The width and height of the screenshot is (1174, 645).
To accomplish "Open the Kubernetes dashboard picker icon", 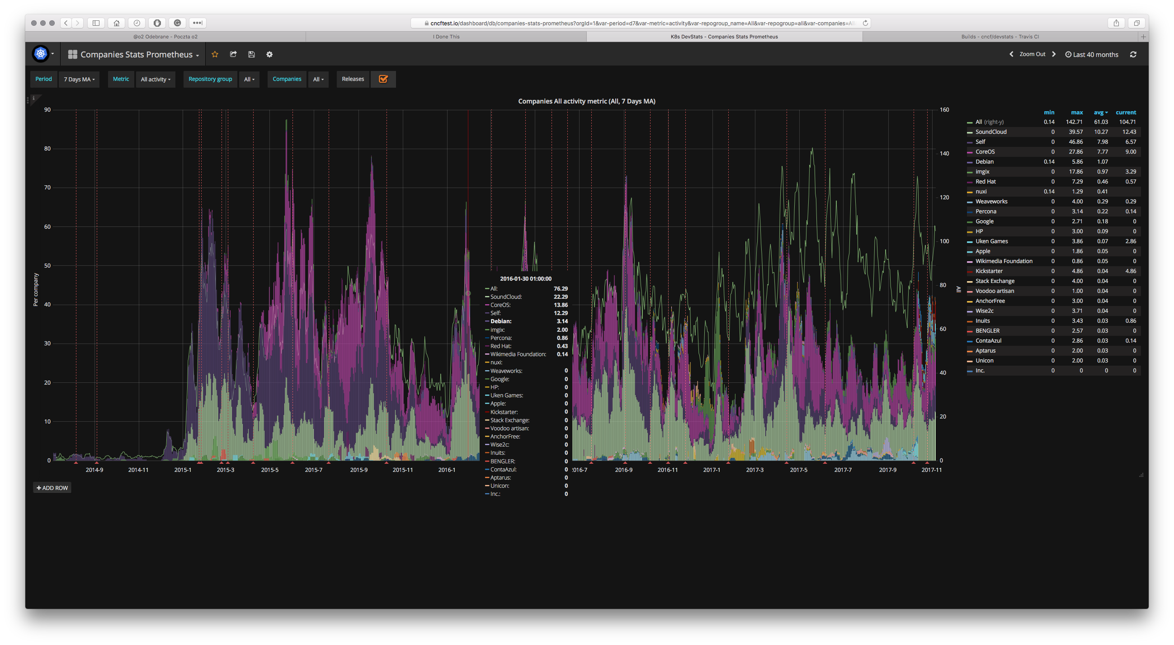I will pos(41,53).
